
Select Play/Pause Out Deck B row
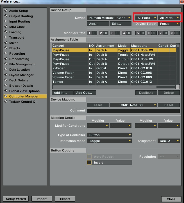pos(114,64)
